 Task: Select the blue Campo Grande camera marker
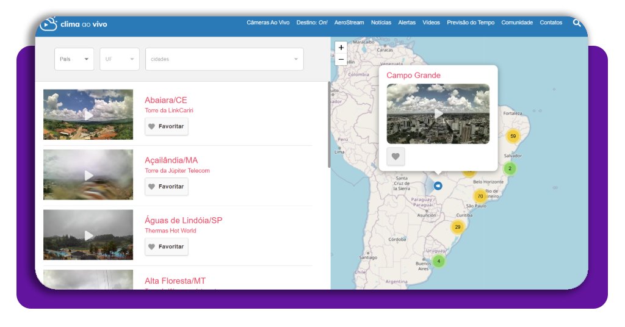[438, 185]
